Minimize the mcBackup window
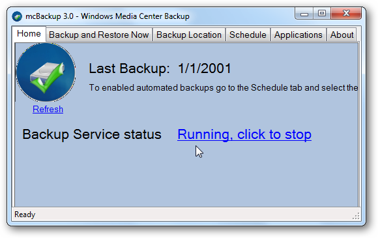The width and height of the screenshot is (378, 238). point(304,14)
